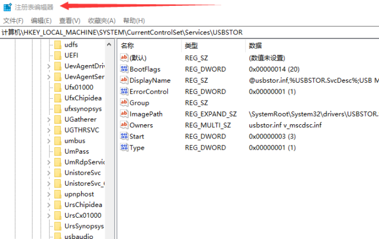Open the 收藏夹(A) favorites menu
Image resolution: width=379 pixels, height=239 pixels.
(x=102, y=21)
